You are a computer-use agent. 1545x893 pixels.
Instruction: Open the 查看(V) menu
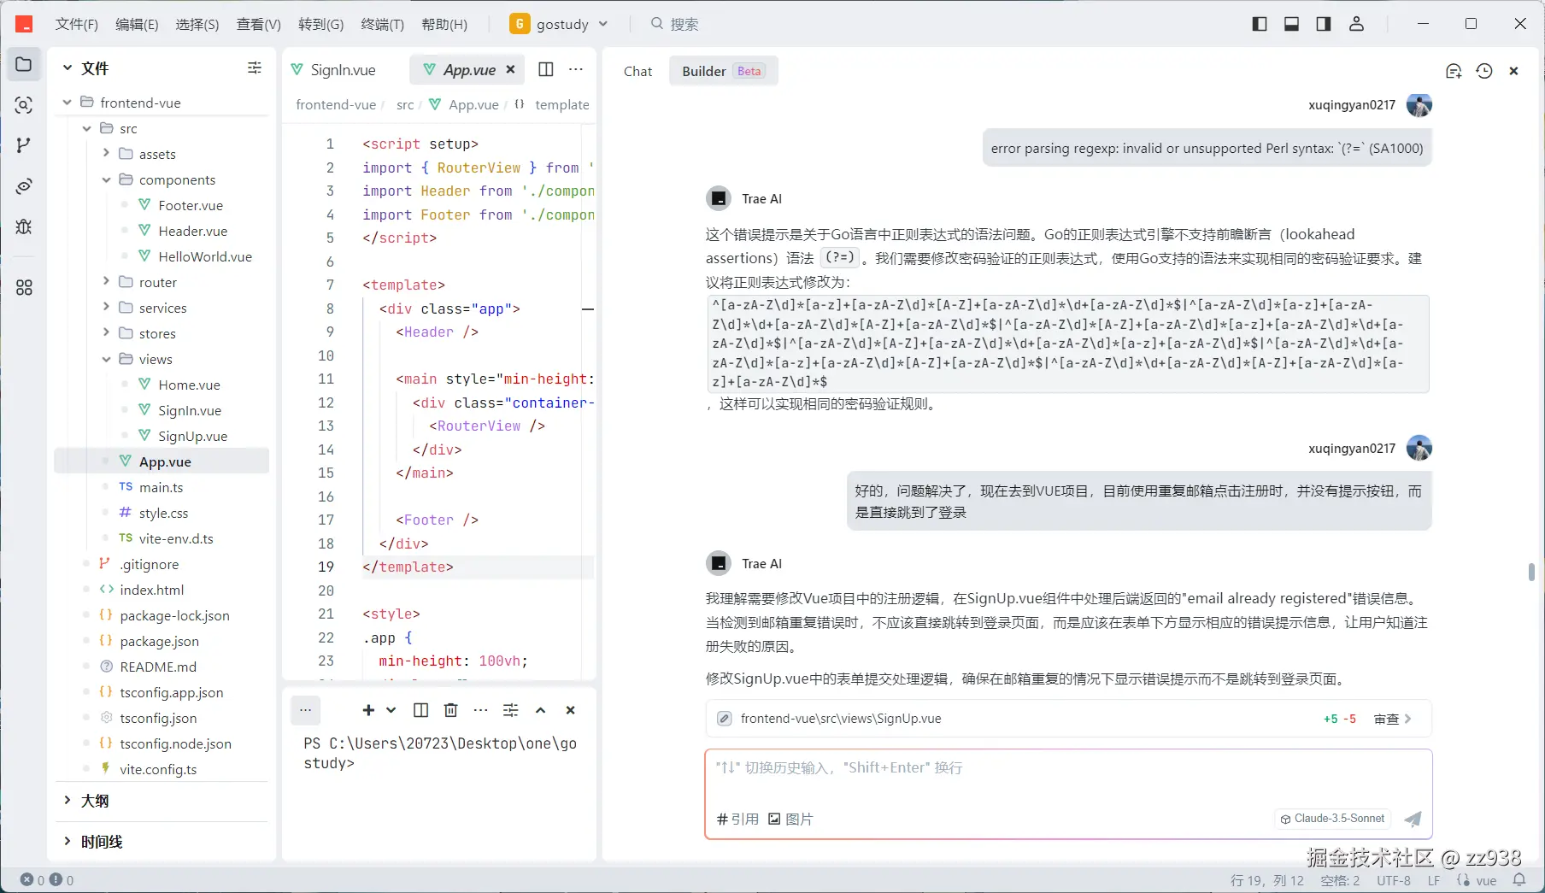pos(258,24)
